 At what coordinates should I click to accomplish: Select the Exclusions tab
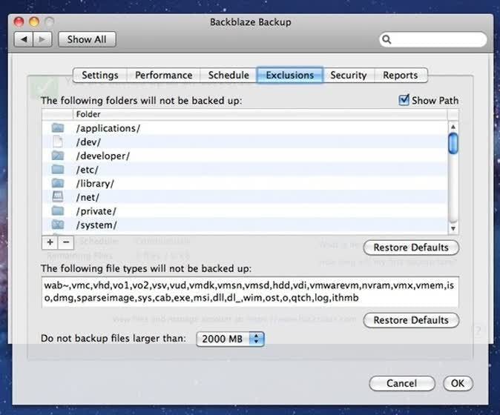[290, 75]
